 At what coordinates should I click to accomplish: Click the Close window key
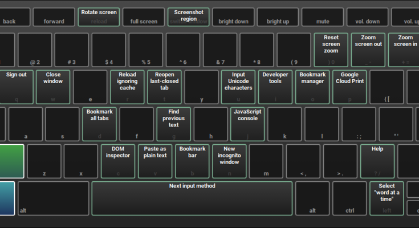[53, 87]
